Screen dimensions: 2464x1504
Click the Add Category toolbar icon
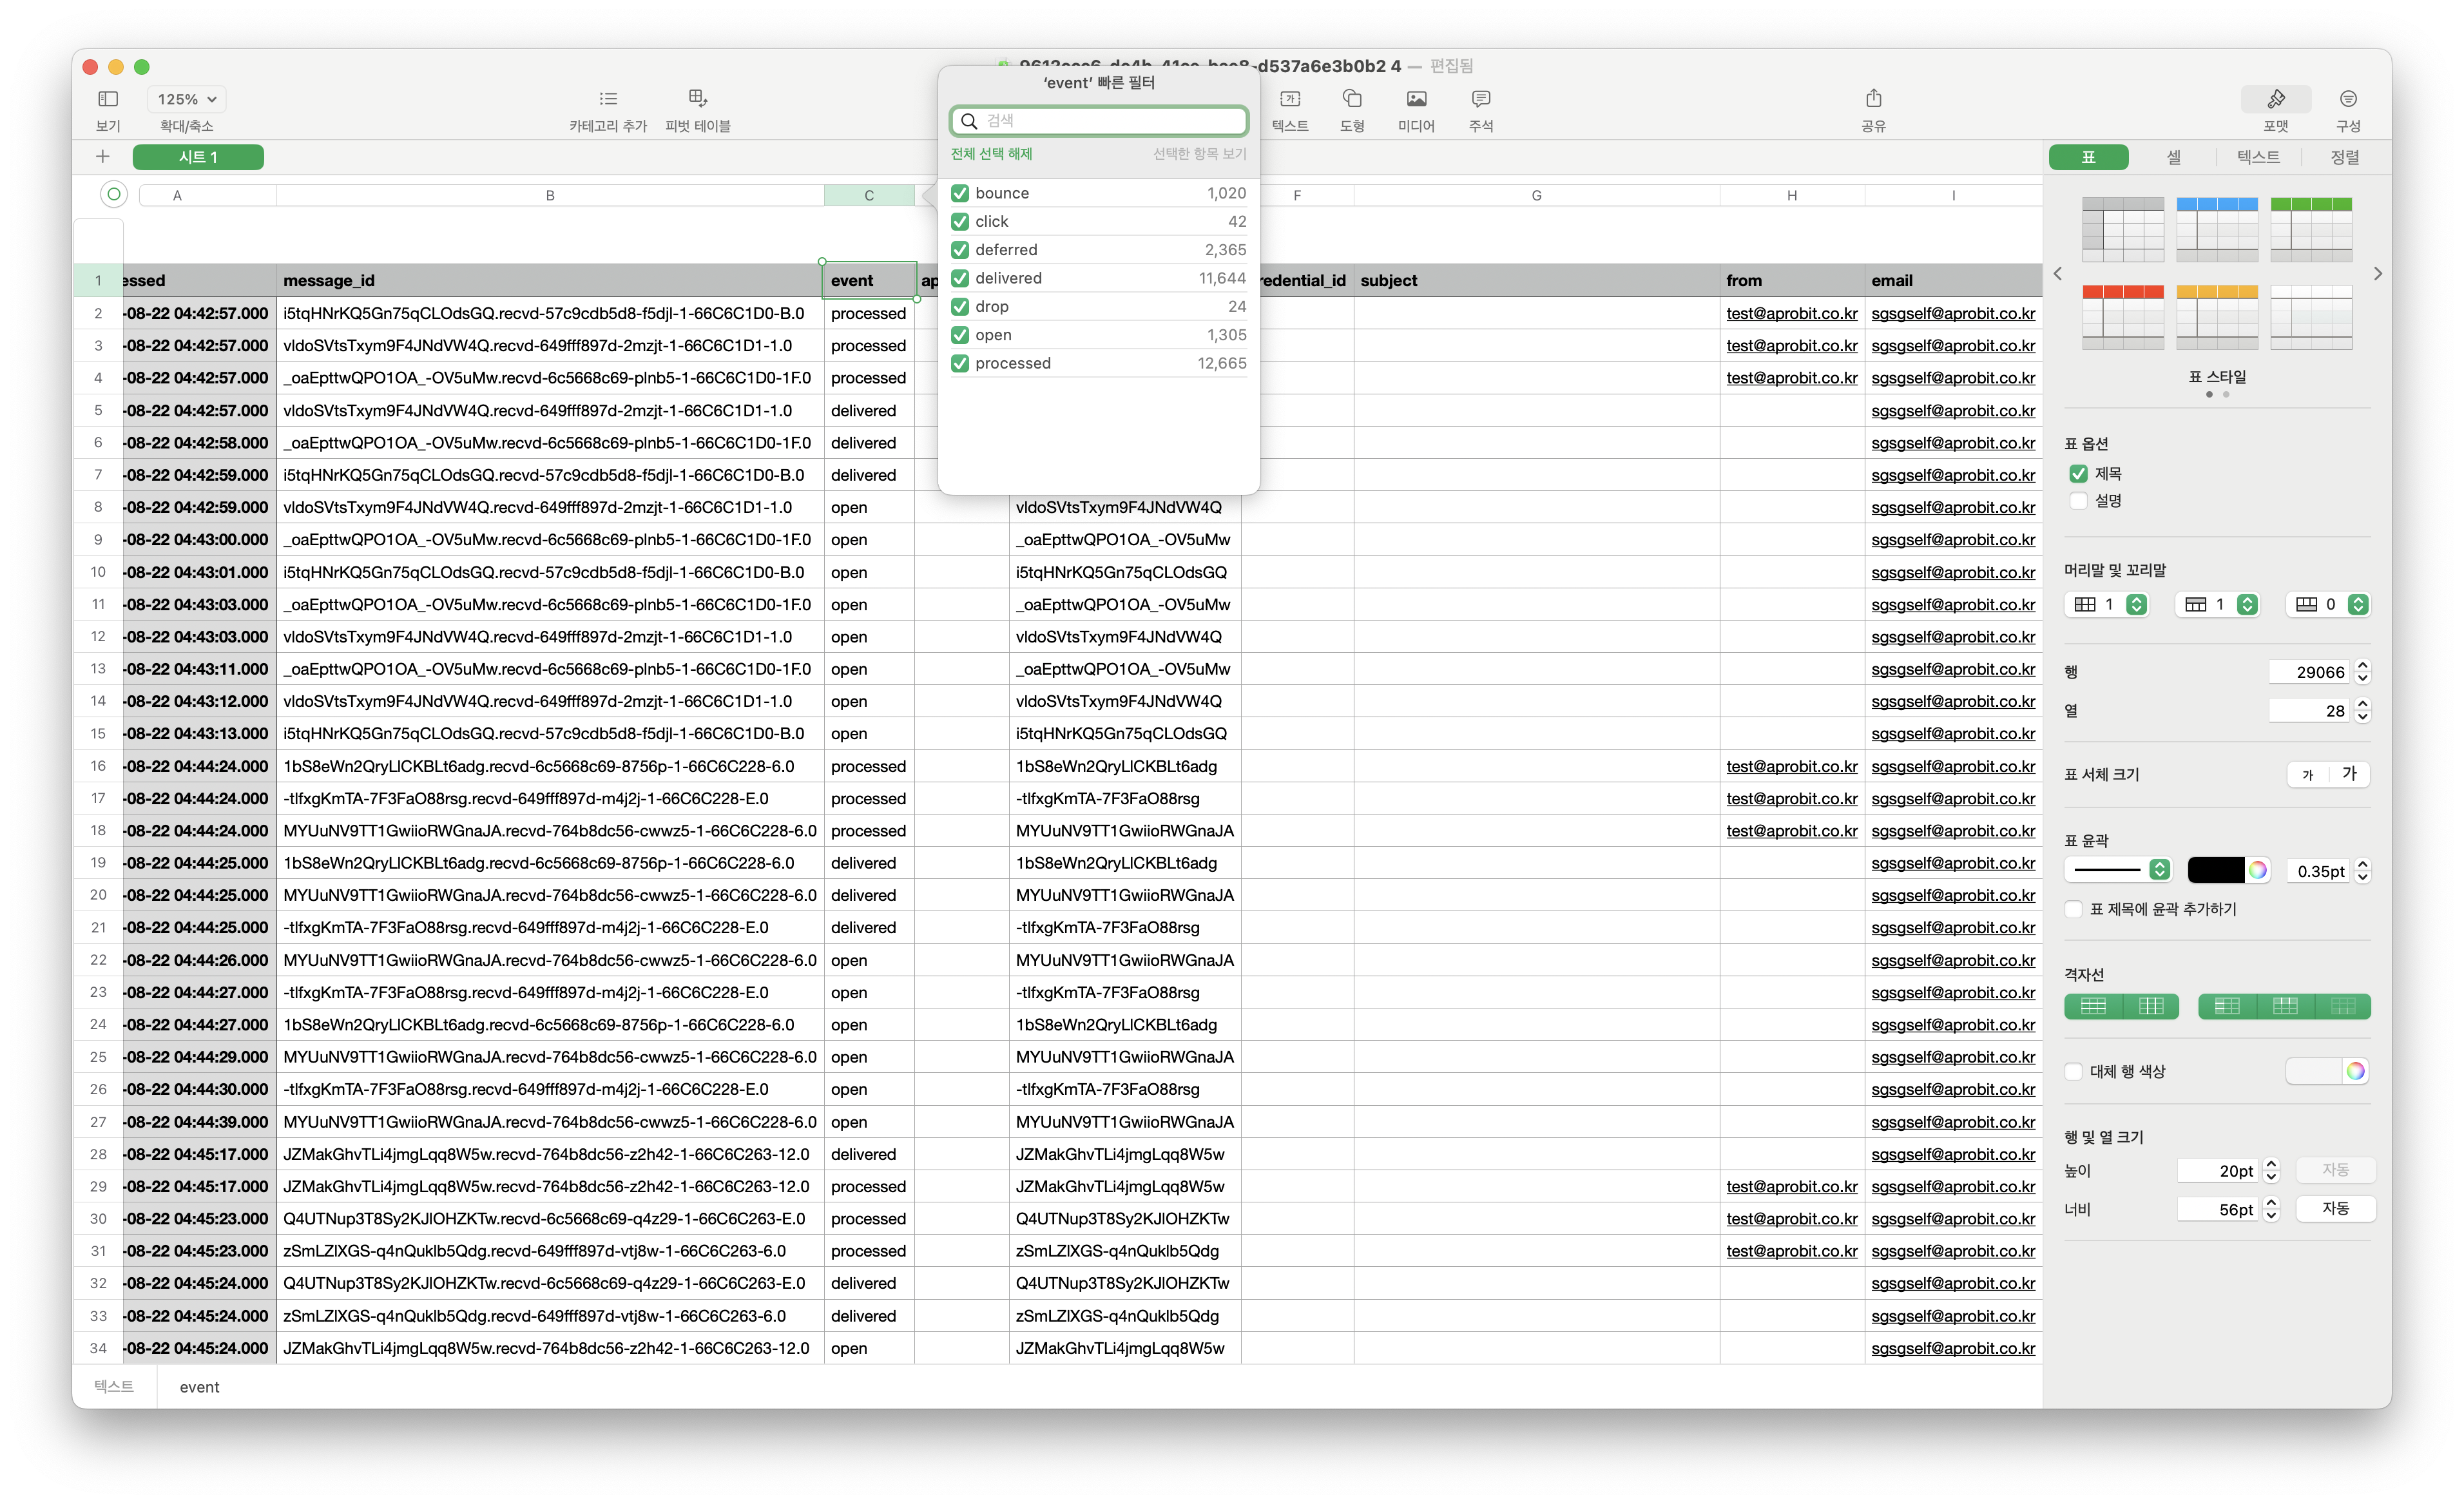point(608,99)
